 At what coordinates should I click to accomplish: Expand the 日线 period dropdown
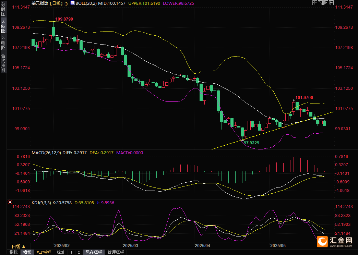tap(19, 246)
